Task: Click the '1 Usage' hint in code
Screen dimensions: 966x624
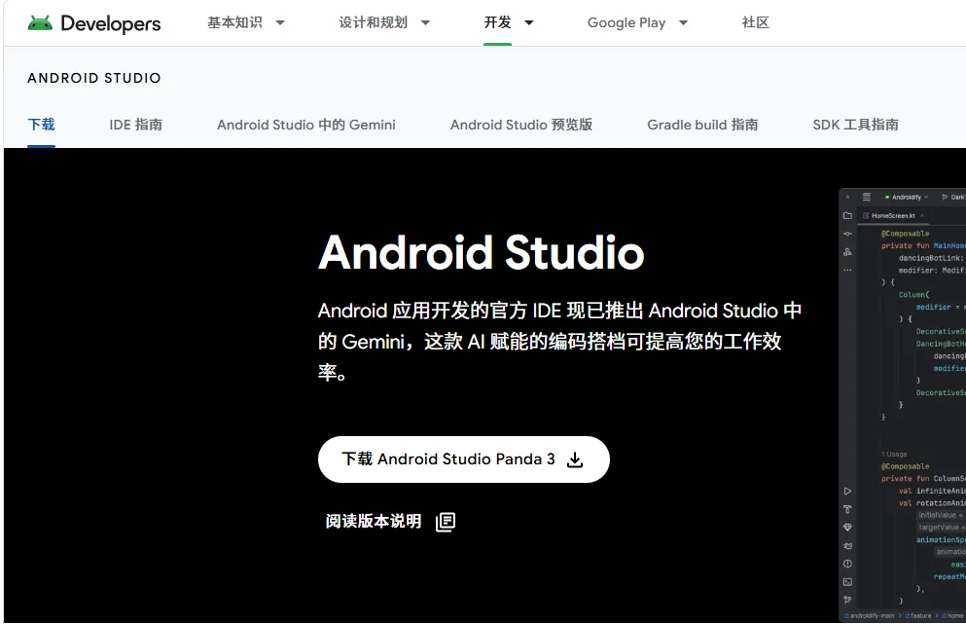Action: [x=894, y=455]
